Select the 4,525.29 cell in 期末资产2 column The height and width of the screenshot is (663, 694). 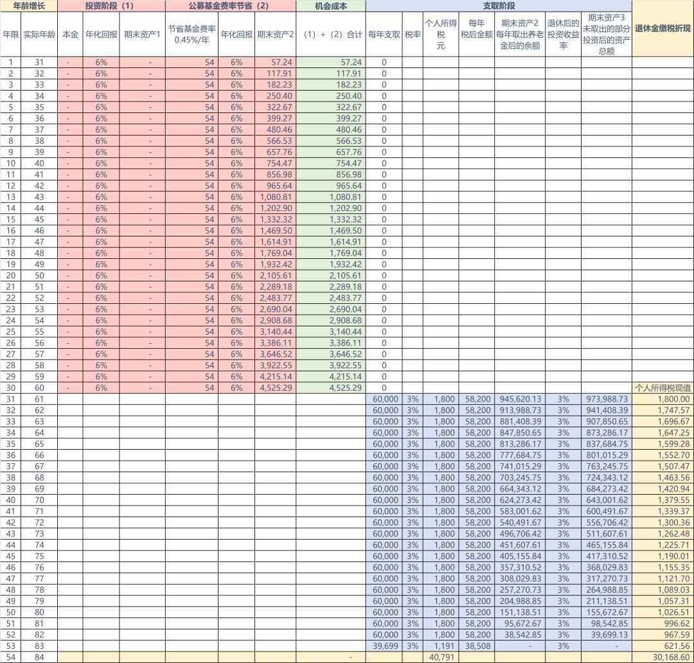(275, 387)
